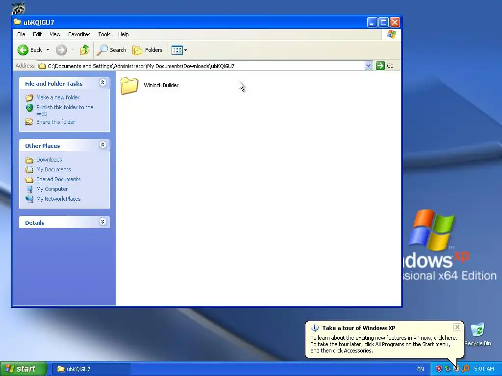Open the Tools menu
Viewport: 502px width, 376px height.
coord(104,34)
